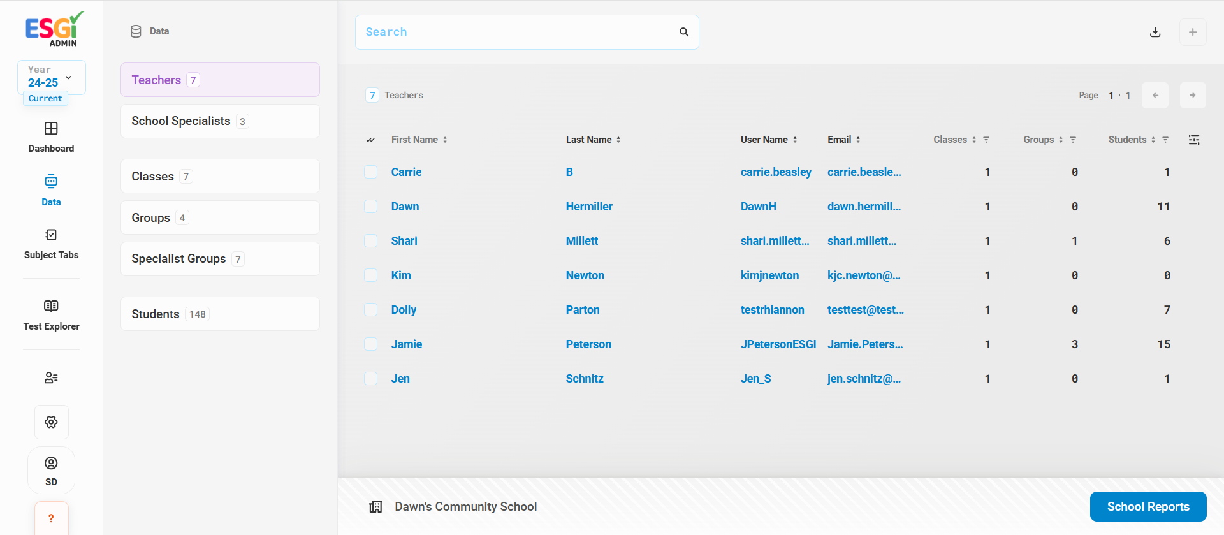
Task: Open Hermiller last name link
Action: (589, 207)
